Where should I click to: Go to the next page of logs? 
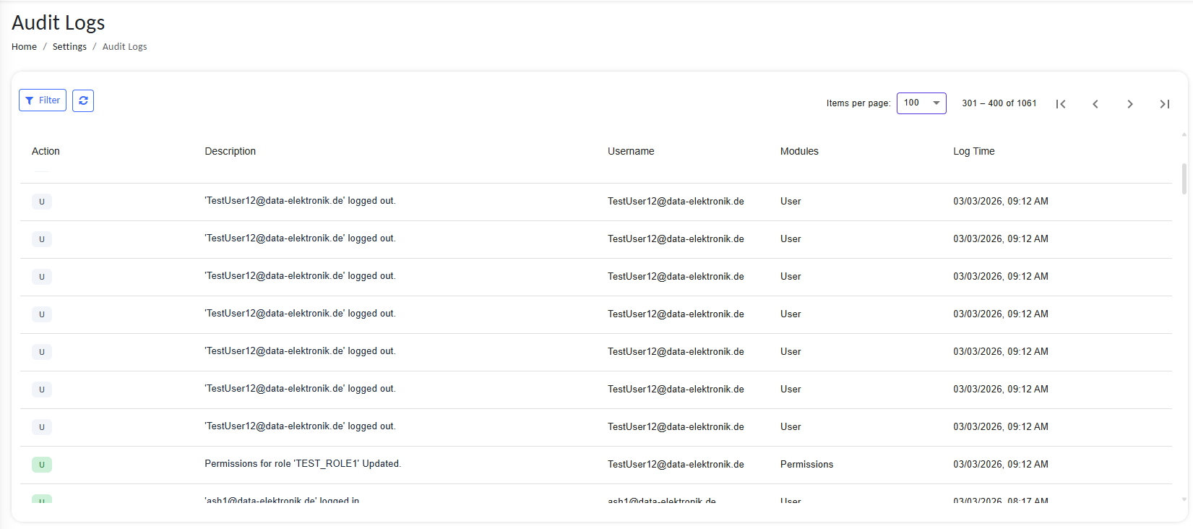click(x=1130, y=104)
